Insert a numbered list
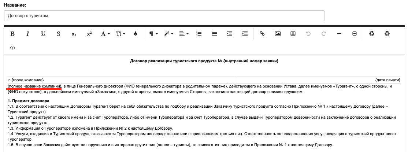The image size is (408, 152). (199, 34)
